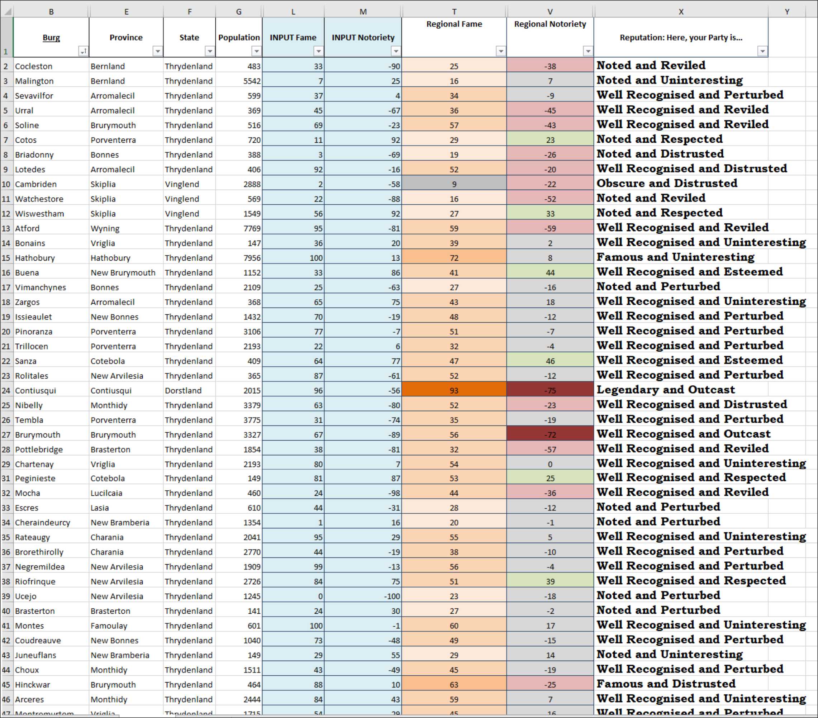Open the Burg column filter dropdown
Viewport: 818px width, 718px height.
click(83, 51)
